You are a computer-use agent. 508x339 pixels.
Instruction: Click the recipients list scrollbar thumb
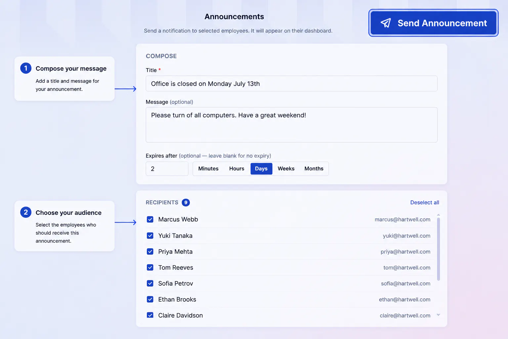point(439,249)
